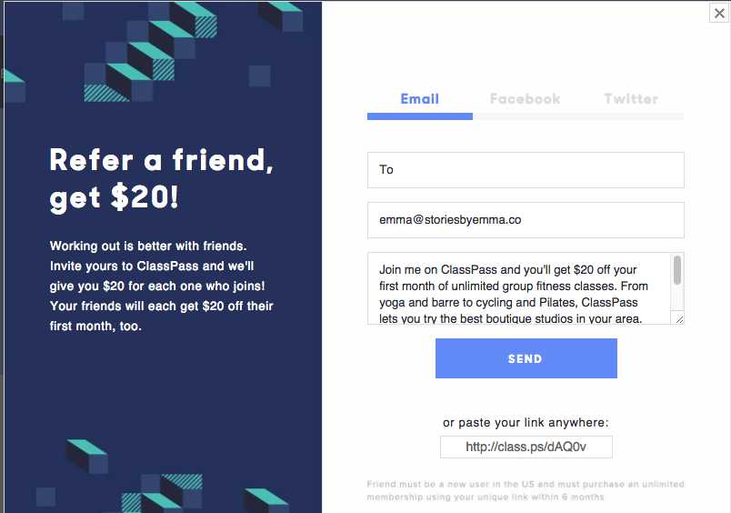Screen dimensions: 731x513
Task: Click the To recipient field
Action: tap(526, 170)
